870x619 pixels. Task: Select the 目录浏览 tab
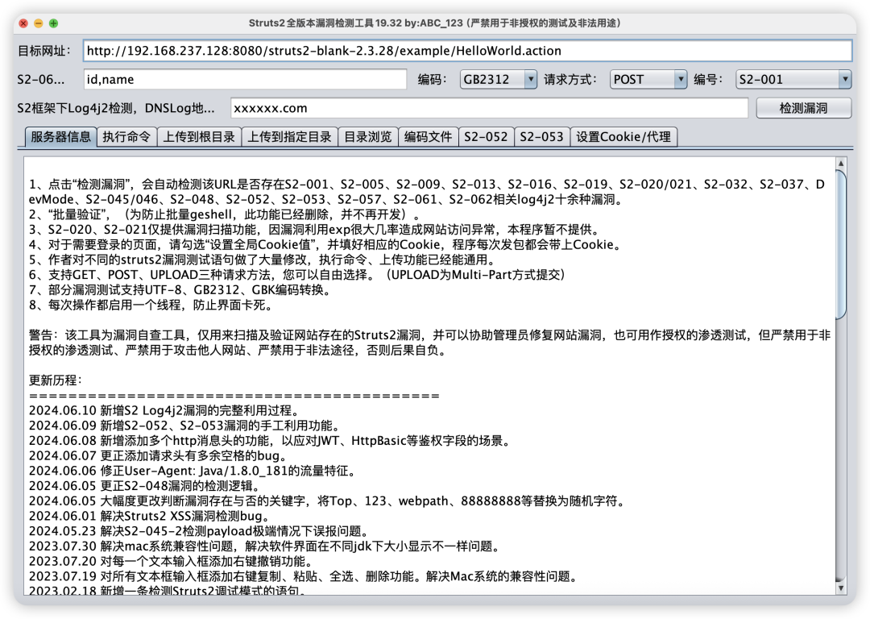[x=368, y=136]
